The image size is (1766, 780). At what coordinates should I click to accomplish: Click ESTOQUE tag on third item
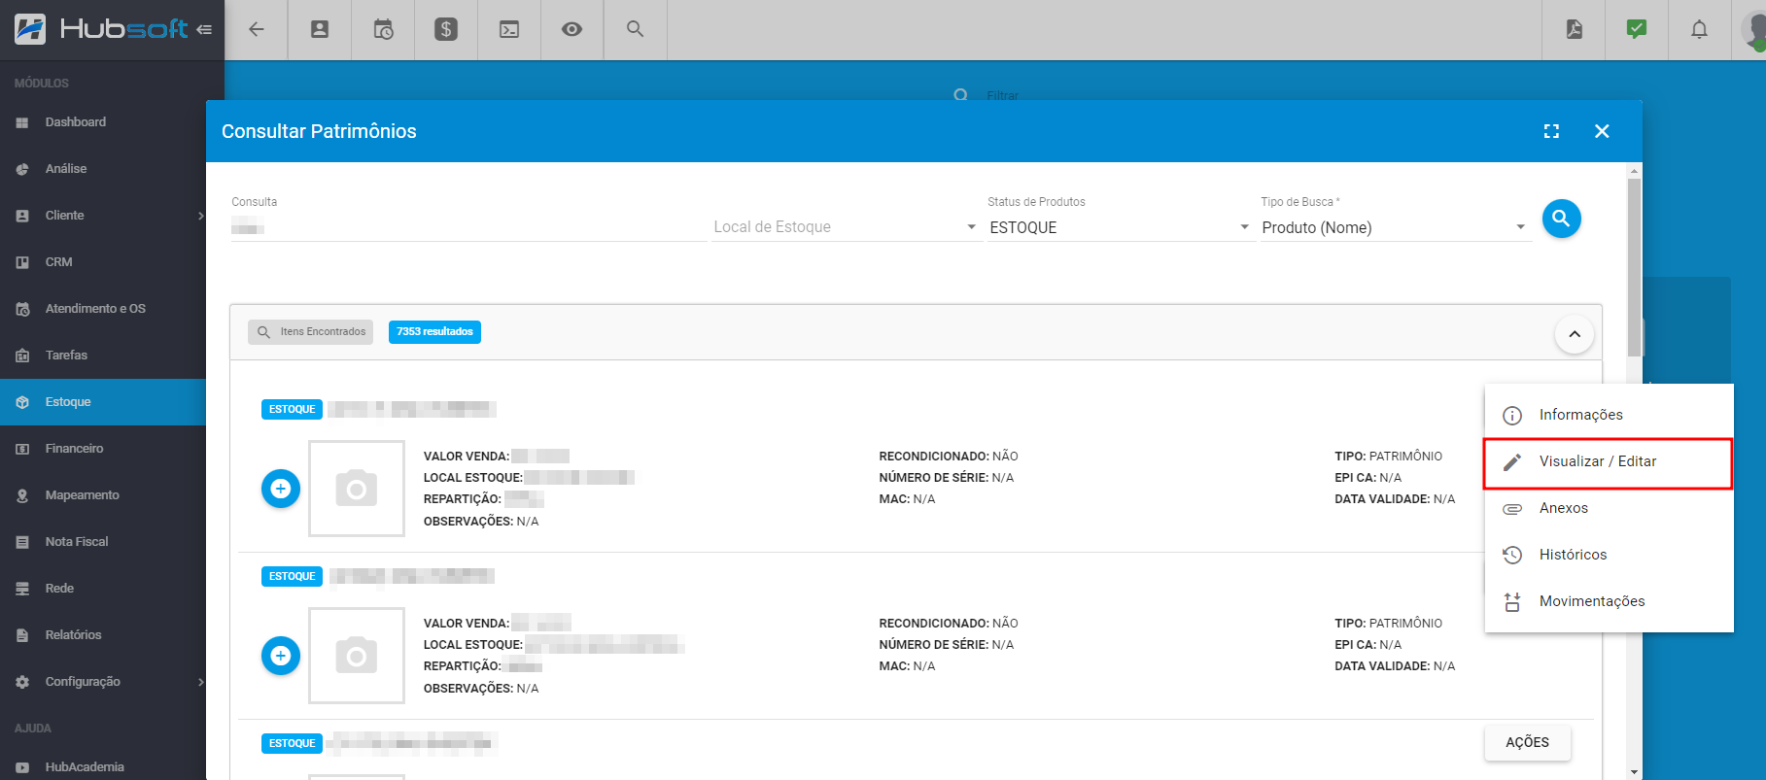coord(292,744)
